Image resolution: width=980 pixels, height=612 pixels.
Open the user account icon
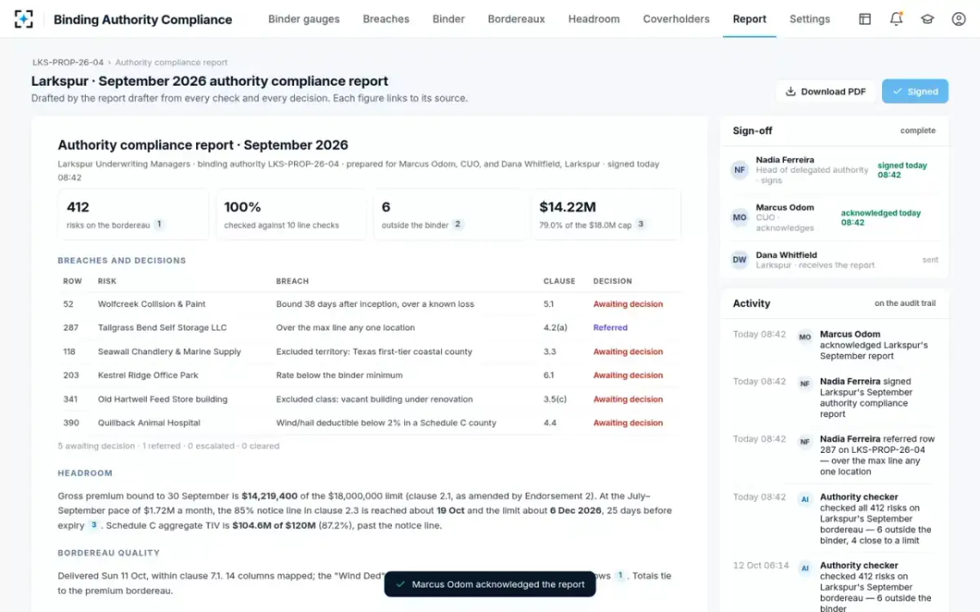click(959, 19)
